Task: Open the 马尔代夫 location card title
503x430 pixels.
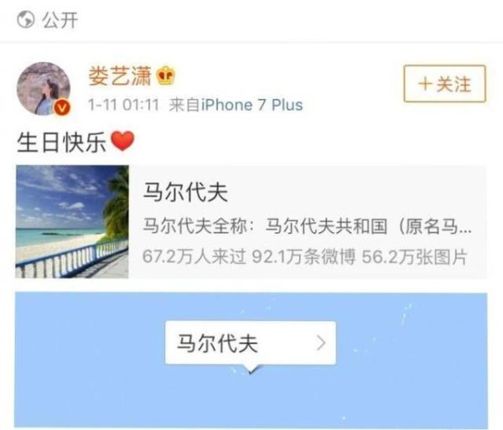Action: coord(185,192)
